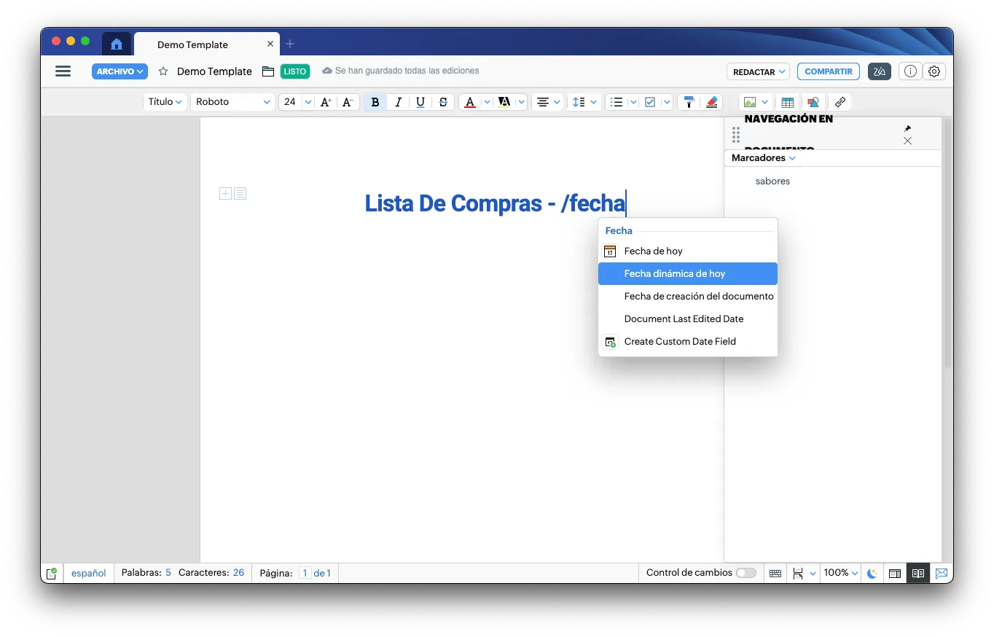
Task: Choose Create Custom Date Field
Action: [680, 341]
